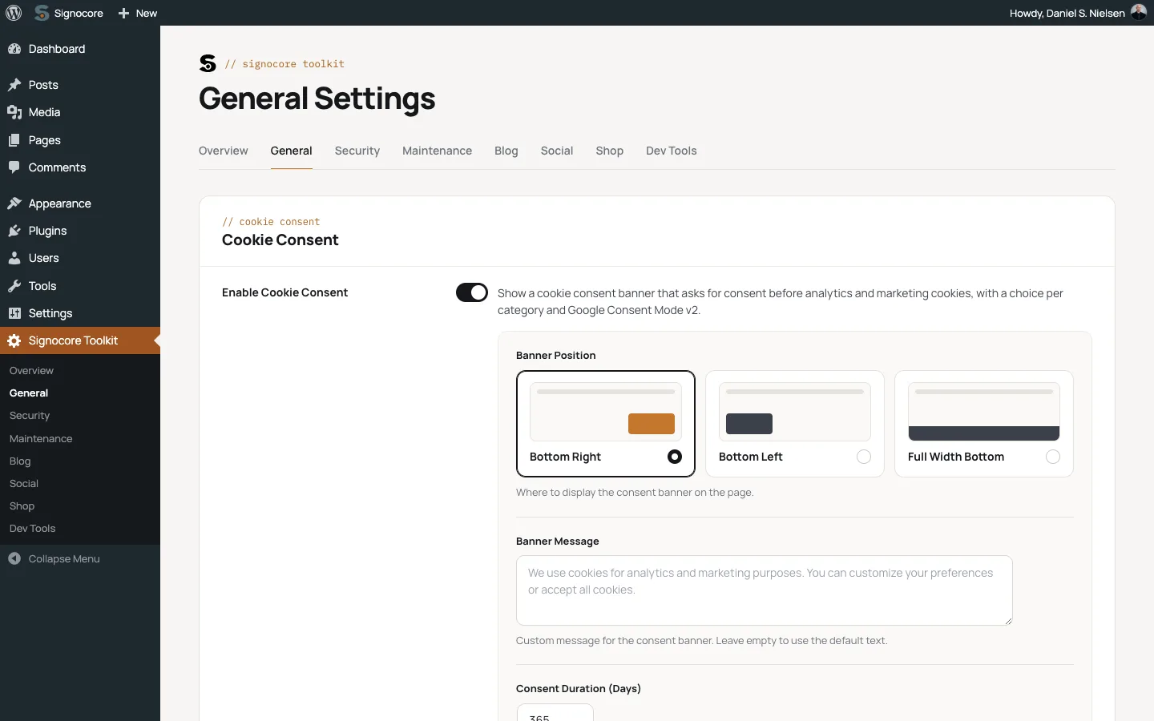Viewport: 1154px width, 721px height.
Task: Switch to the Blog tab
Action: 506,151
